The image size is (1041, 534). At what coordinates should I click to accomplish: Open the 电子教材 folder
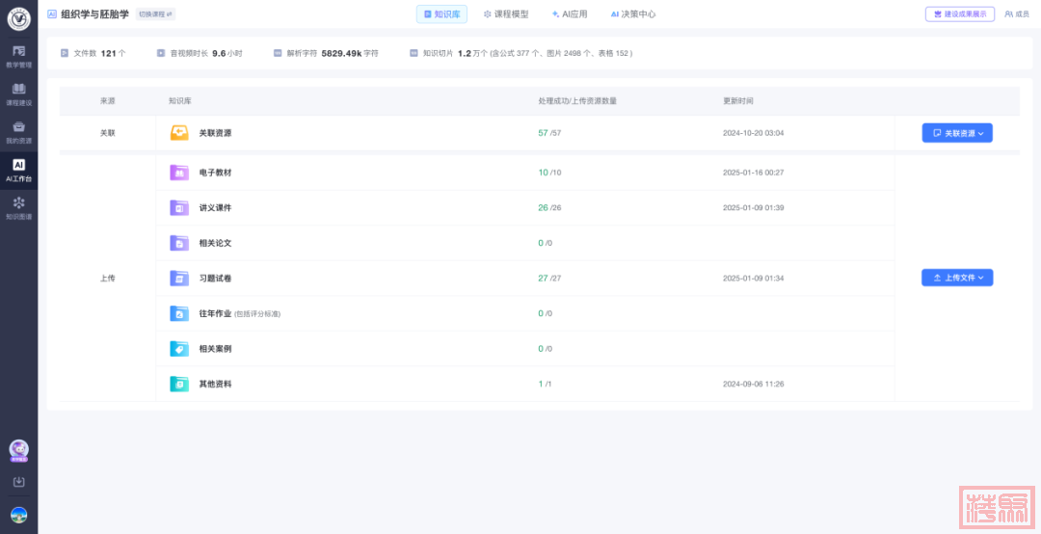click(x=214, y=173)
